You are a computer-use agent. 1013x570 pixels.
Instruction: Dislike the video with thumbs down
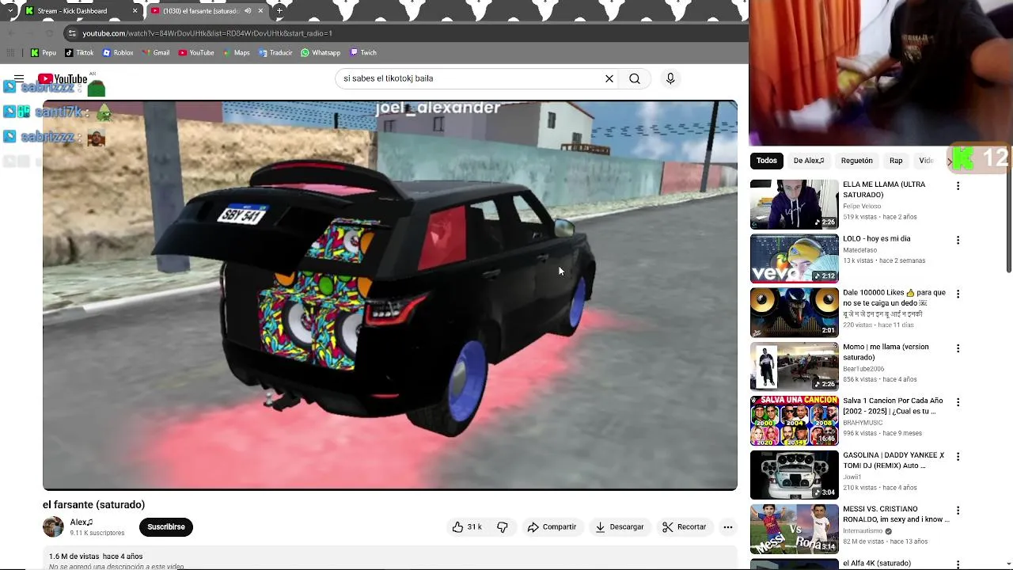pyautogui.click(x=503, y=527)
